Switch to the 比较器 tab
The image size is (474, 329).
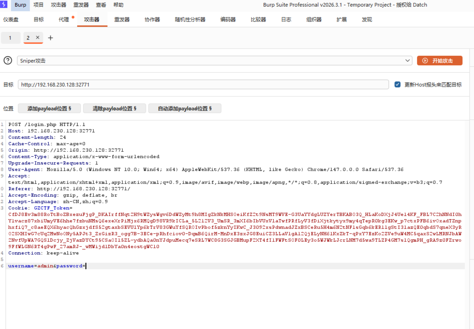[258, 19]
